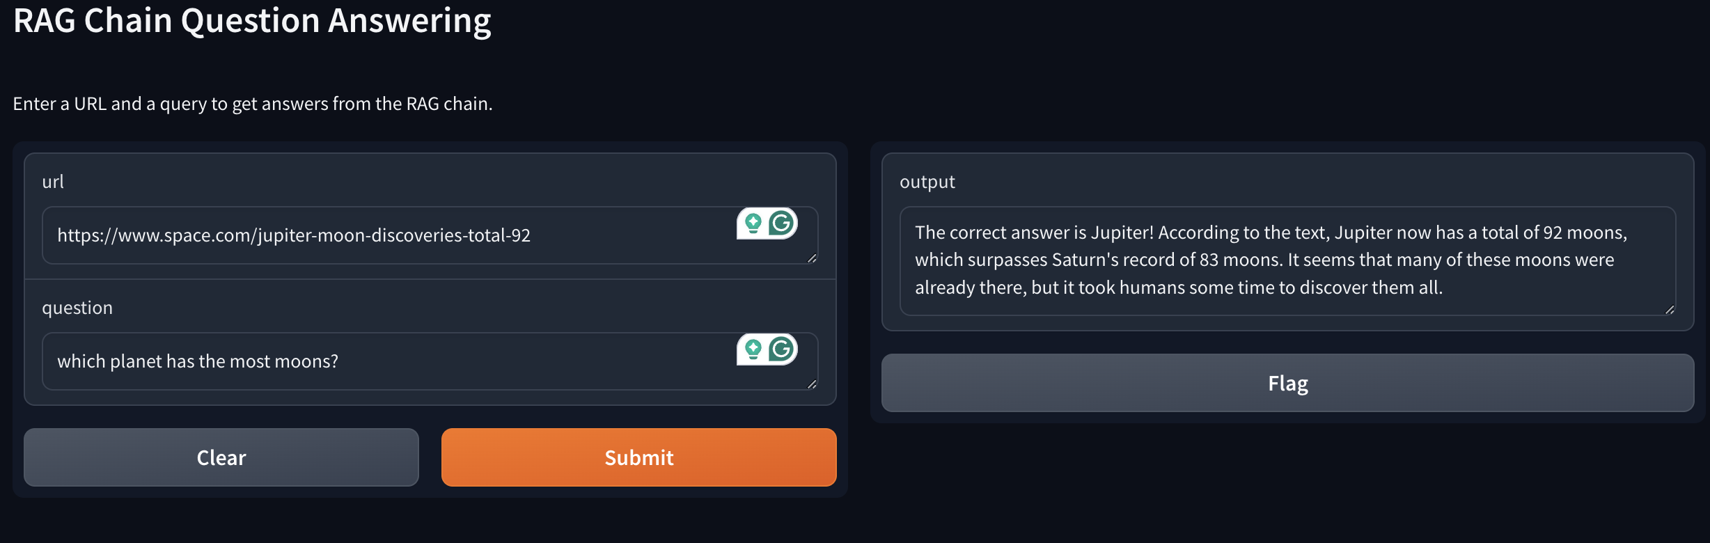Viewport: 1710px width, 543px height.
Task: Click the url field resize handle
Action: (812, 258)
